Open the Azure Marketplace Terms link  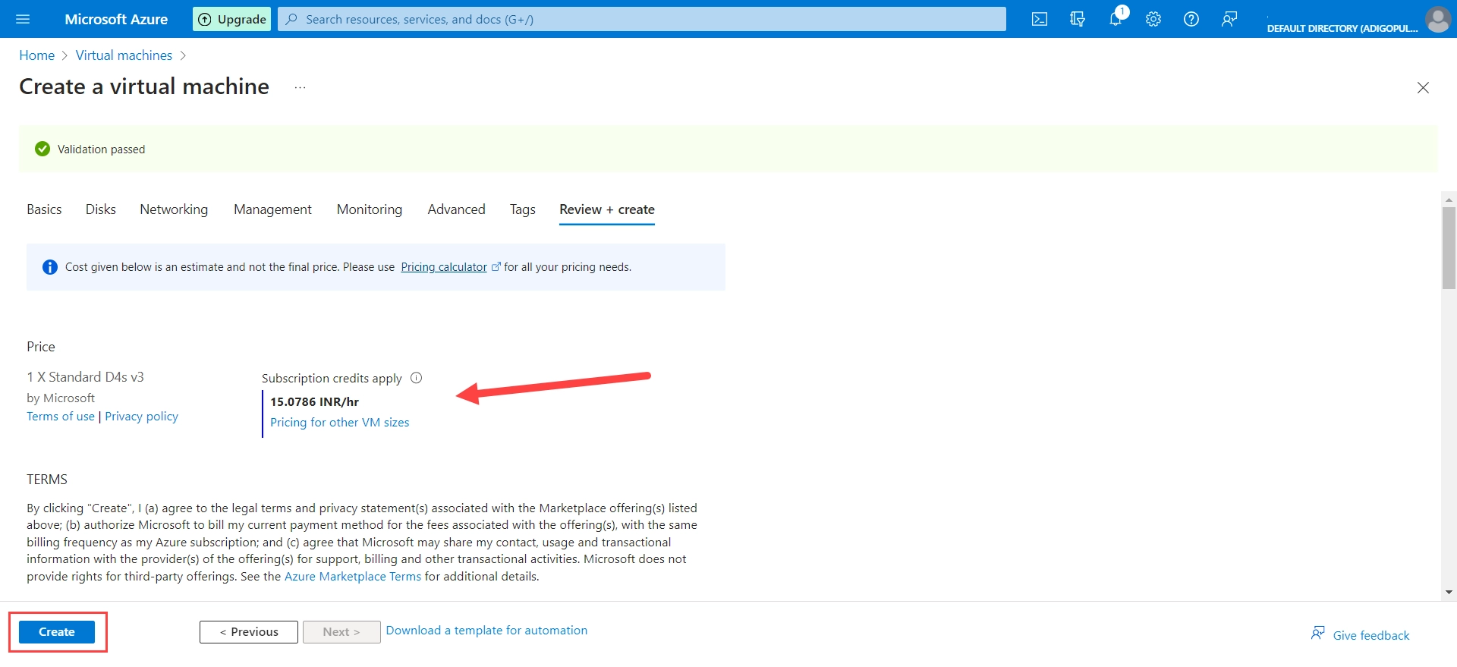[353, 577]
